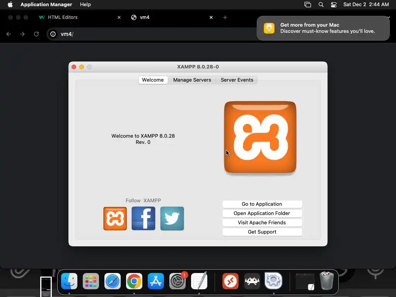
Task: Open the Twitter follow icon
Action: (172, 218)
